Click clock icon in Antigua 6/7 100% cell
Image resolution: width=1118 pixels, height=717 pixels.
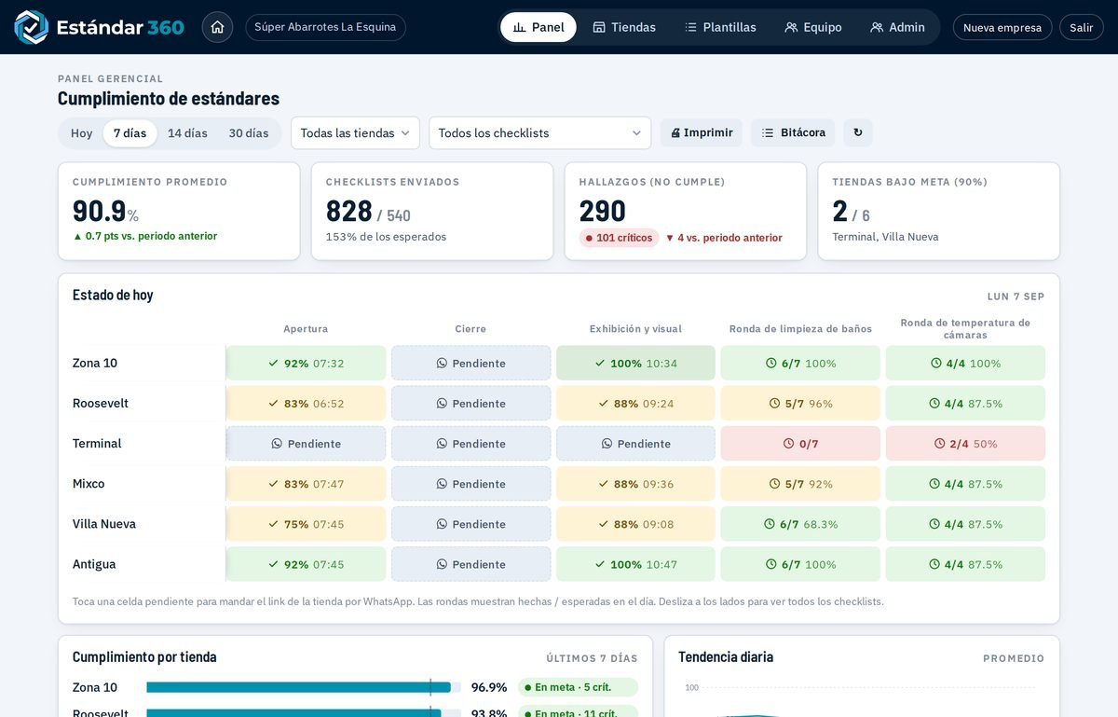[x=771, y=564]
